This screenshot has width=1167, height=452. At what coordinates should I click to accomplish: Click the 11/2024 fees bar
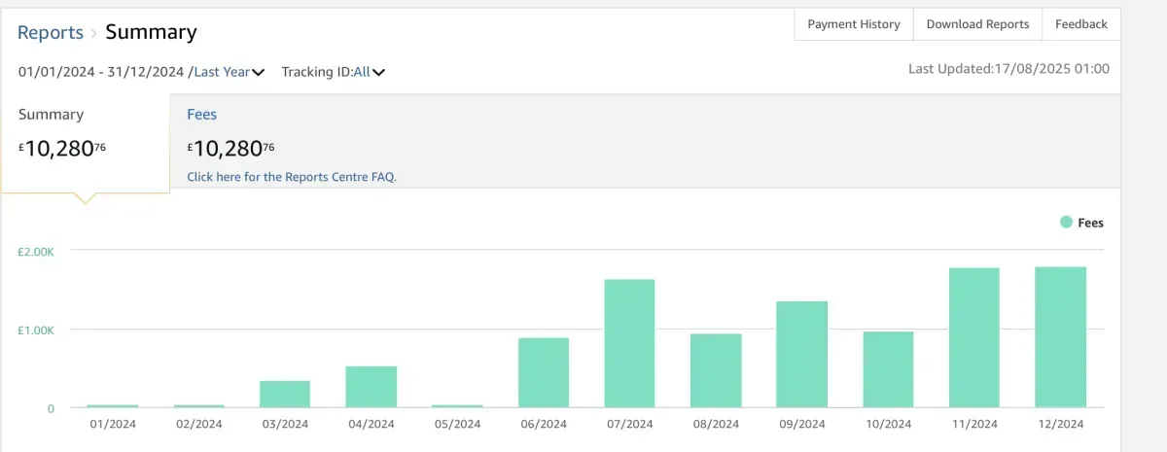click(974, 337)
